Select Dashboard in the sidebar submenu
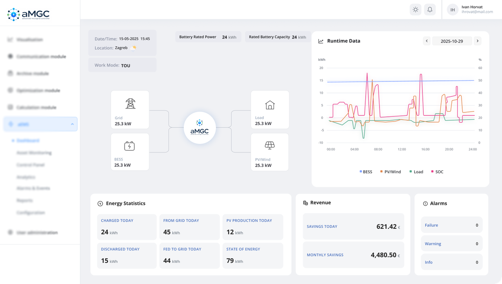 coord(28,140)
